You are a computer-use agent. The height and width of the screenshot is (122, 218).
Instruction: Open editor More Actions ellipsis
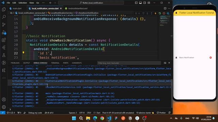(x=169, y=8)
